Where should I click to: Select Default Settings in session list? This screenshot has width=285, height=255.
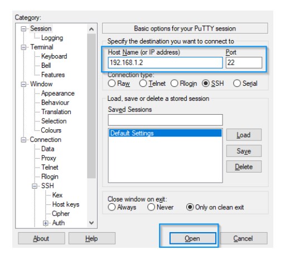(165, 133)
